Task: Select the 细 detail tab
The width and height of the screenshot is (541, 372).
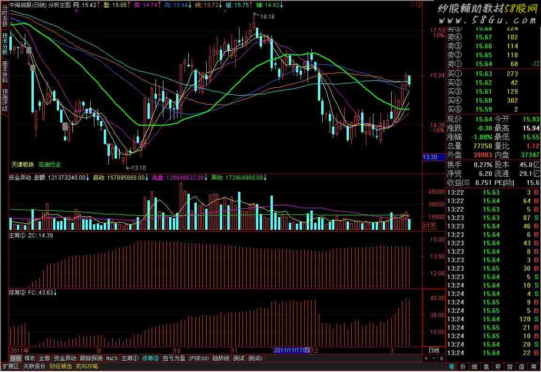Action: click(x=475, y=367)
